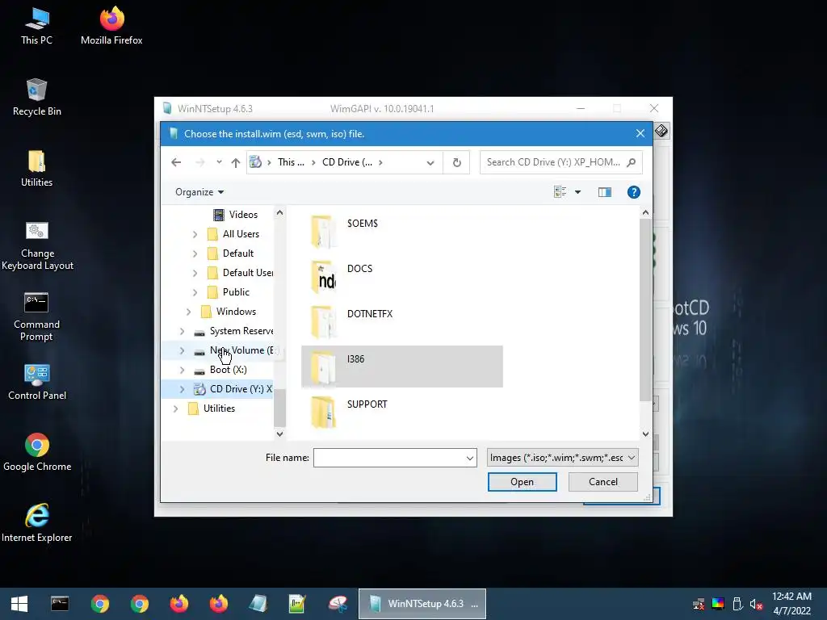Click the Windows Start button
Viewport: 827px width, 620px height.
point(19,604)
